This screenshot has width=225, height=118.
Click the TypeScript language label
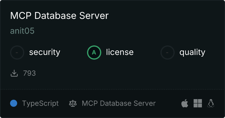pos(40,104)
